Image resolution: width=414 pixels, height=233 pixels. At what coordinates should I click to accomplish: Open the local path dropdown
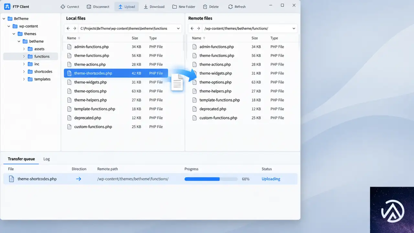click(x=178, y=28)
